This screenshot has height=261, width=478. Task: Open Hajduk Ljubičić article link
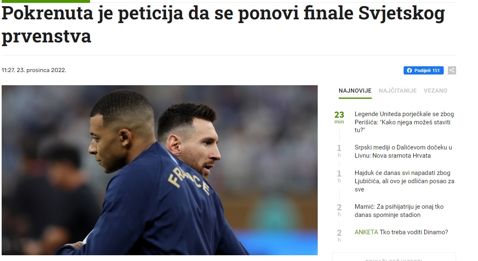tap(404, 181)
